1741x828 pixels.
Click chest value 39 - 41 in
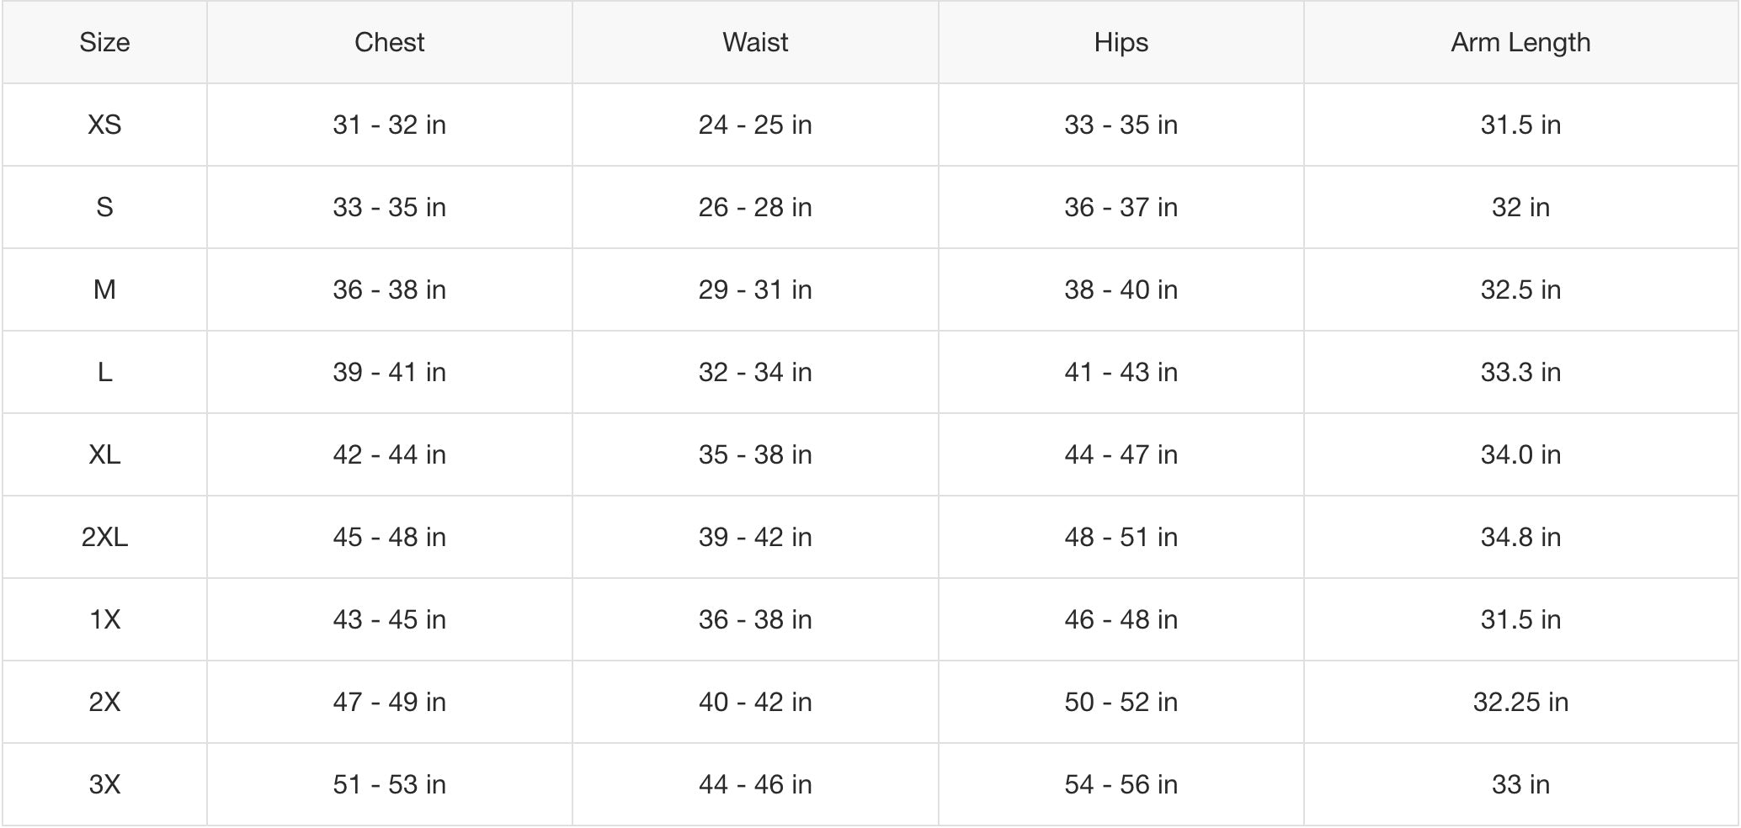point(389,372)
